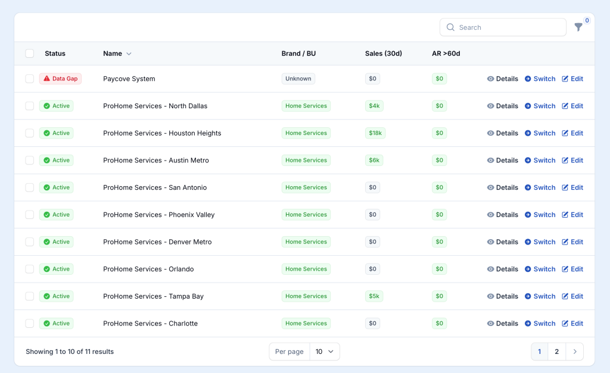This screenshot has height=373, width=610.
Task: Click the Data Gap warning badge
Action: coord(60,79)
